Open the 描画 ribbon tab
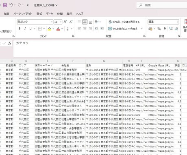Image resolution: width=187 pixels, height=155 pixels. point(7,14)
